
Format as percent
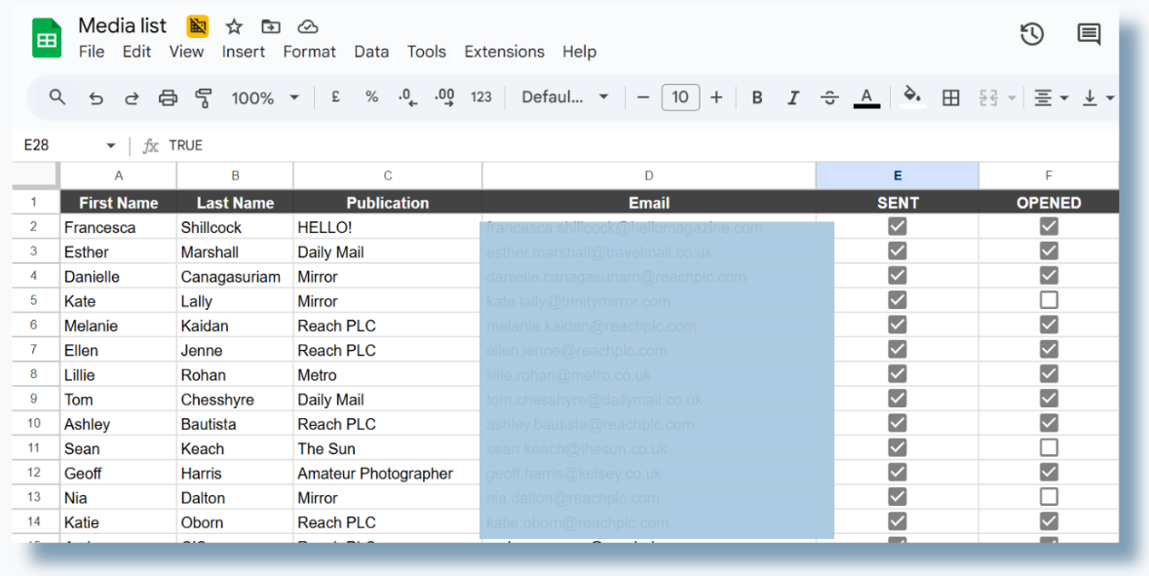[x=371, y=96]
